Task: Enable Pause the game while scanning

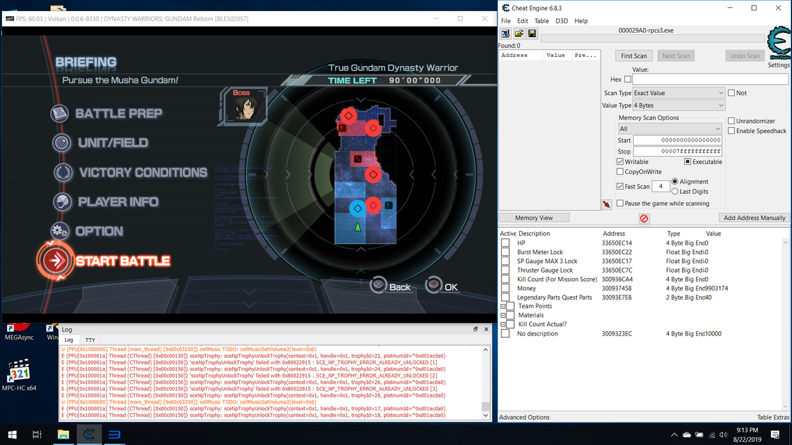Action: [x=620, y=203]
